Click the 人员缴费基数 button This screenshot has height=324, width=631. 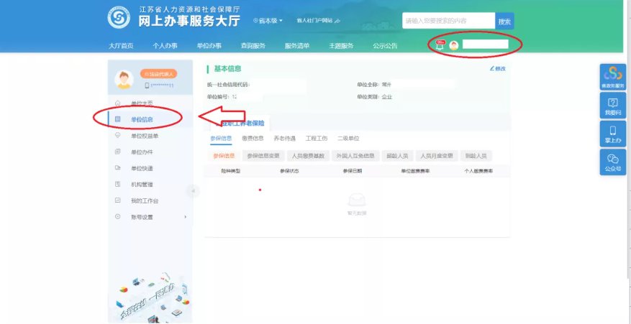(x=308, y=156)
